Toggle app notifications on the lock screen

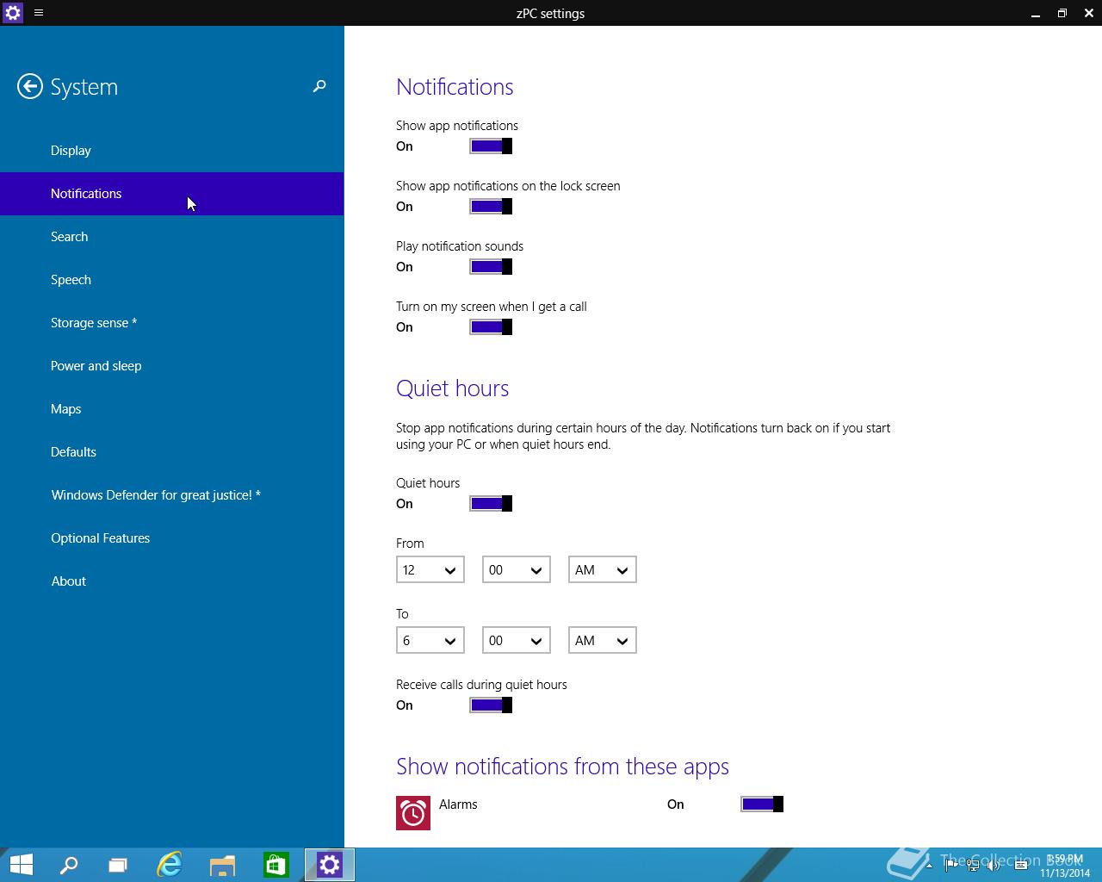491,207
